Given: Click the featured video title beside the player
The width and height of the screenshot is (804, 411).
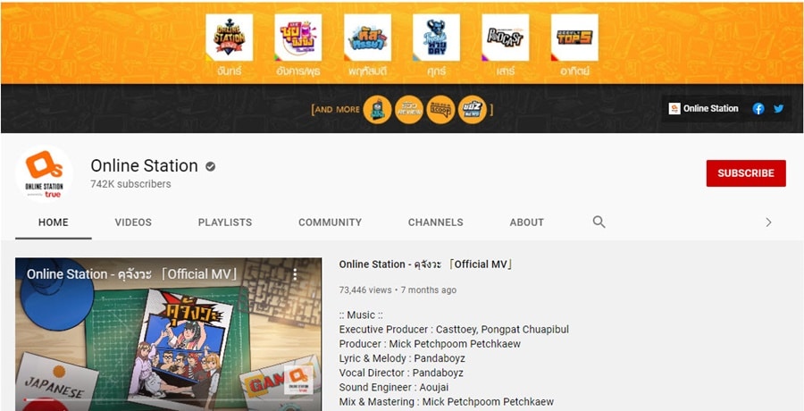Looking at the screenshot, I should tap(426, 264).
